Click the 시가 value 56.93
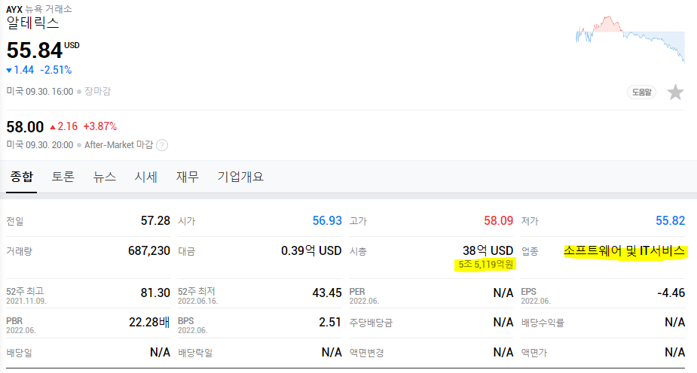 tap(327, 220)
